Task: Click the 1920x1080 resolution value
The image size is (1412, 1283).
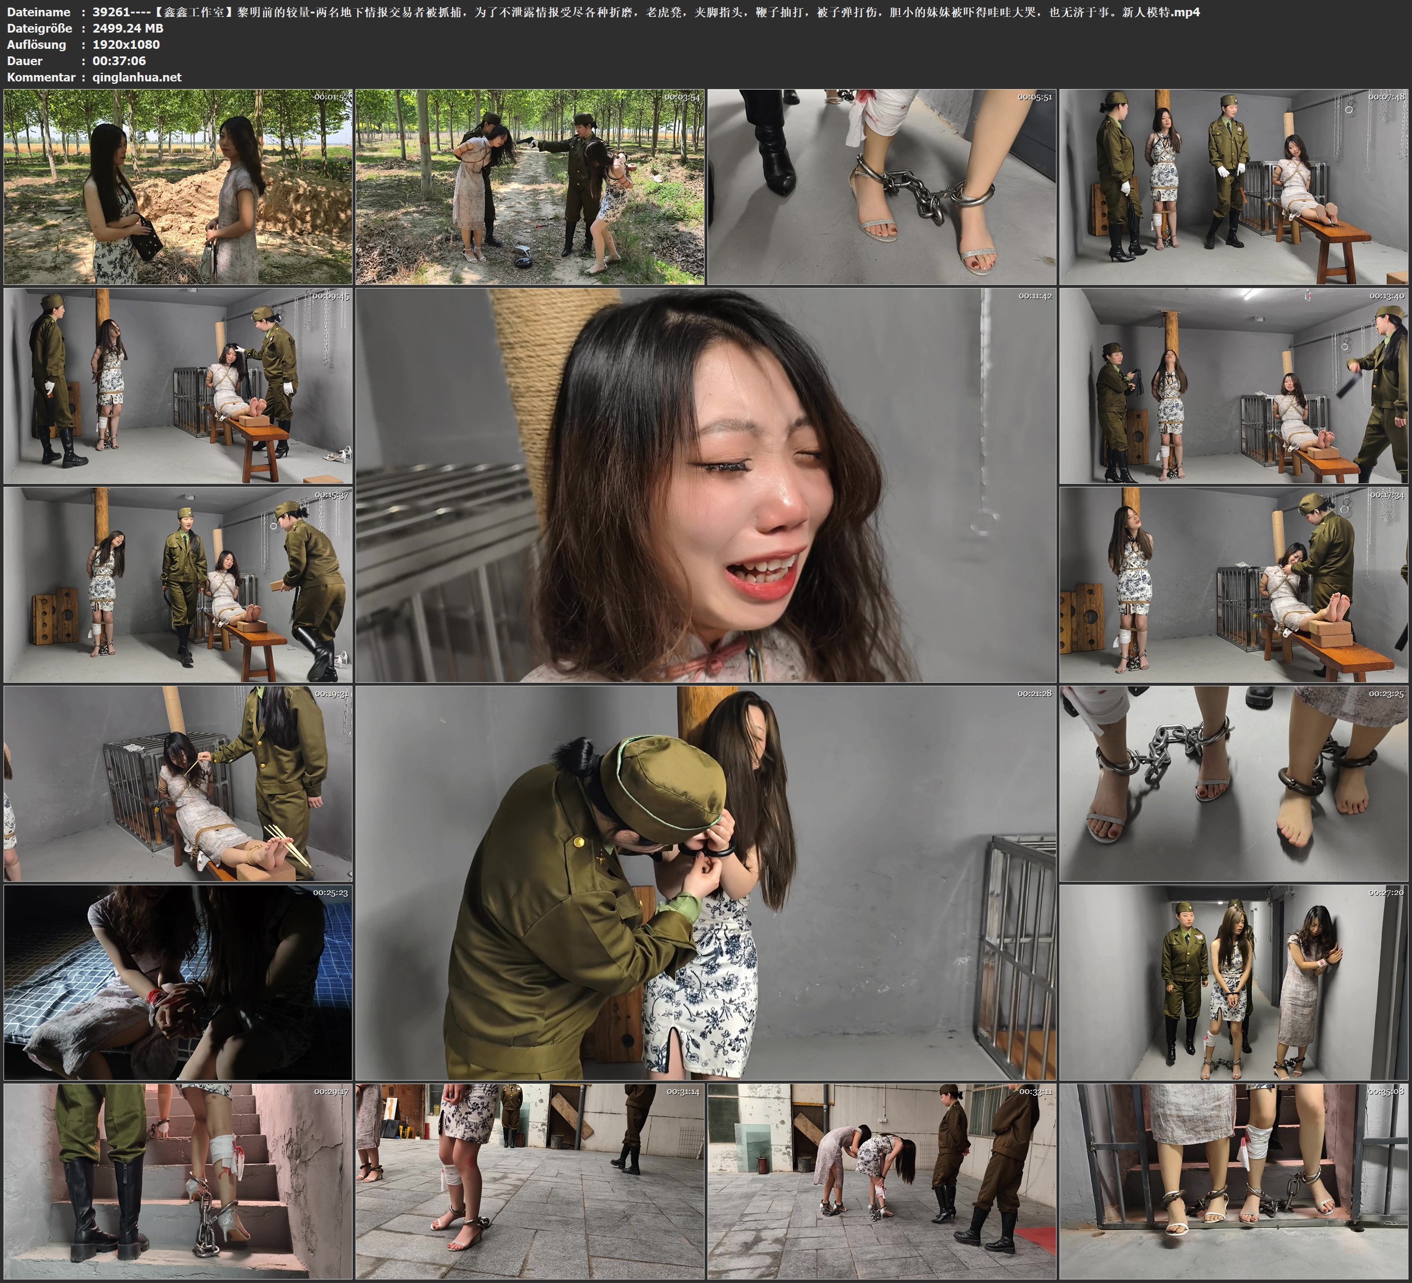Action: (126, 44)
